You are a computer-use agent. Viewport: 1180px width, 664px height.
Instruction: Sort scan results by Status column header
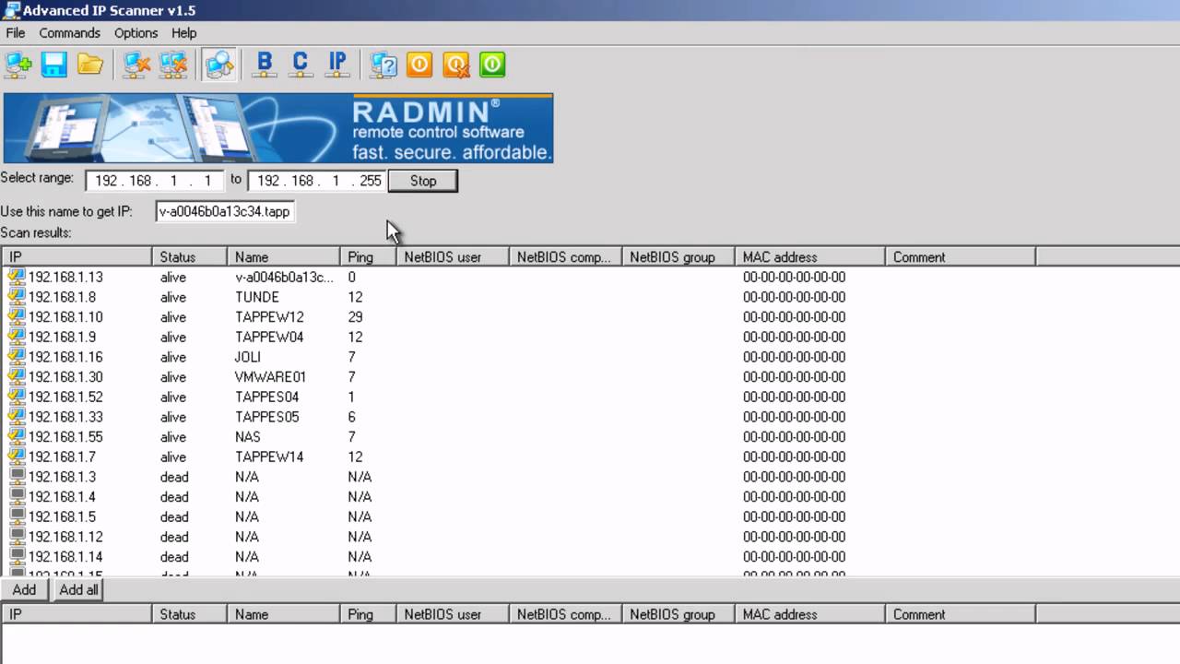tap(189, 257)
